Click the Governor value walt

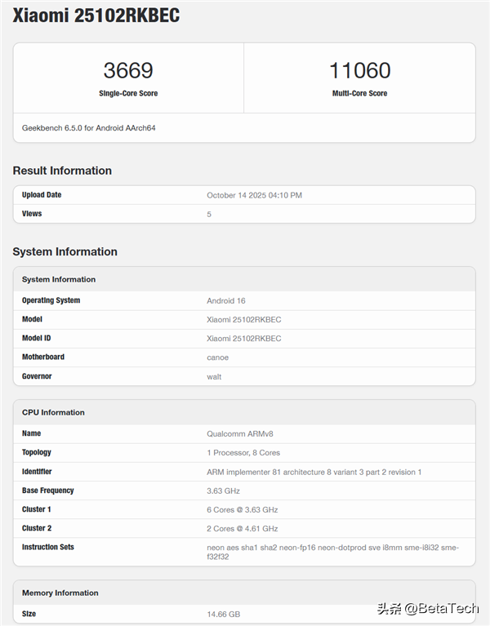214,376
